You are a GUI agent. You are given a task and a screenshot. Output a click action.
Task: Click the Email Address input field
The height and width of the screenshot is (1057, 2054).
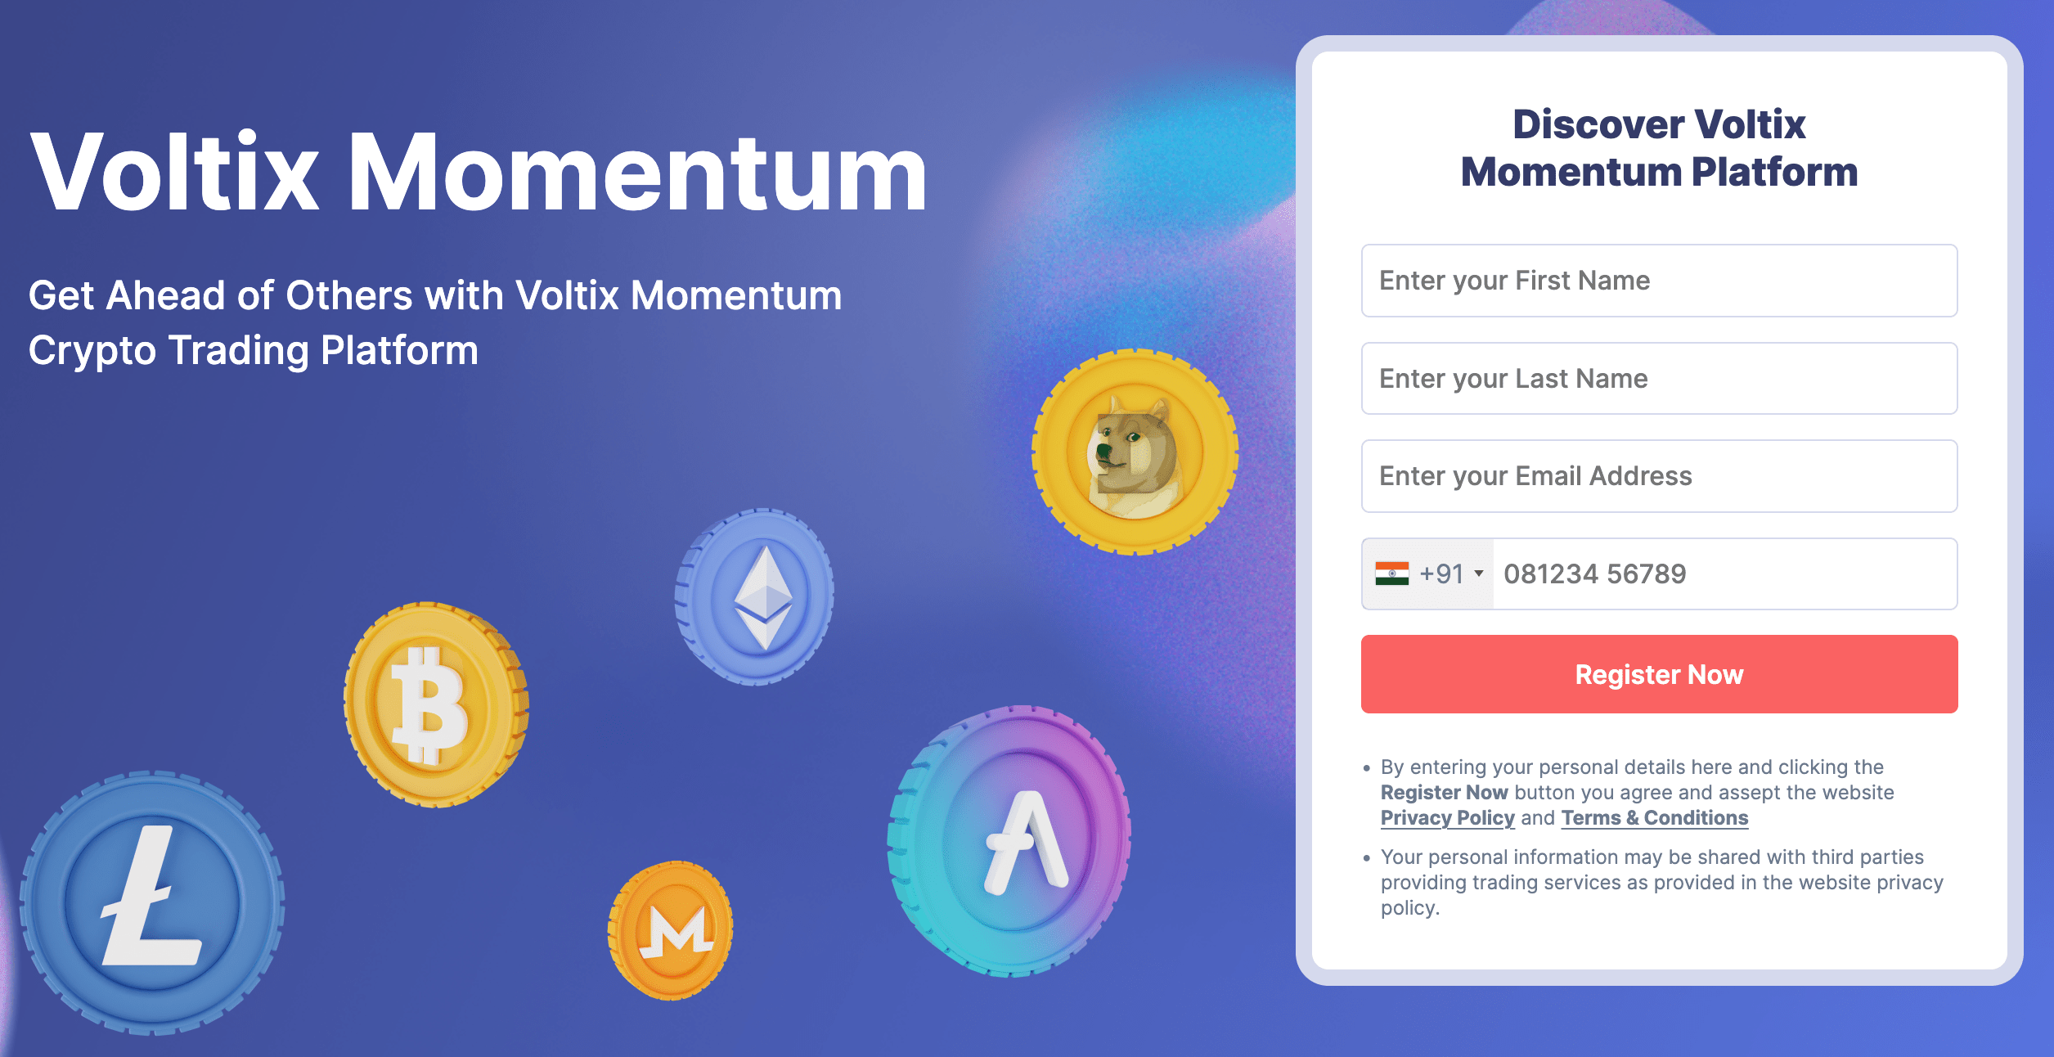pos(1661,476)
